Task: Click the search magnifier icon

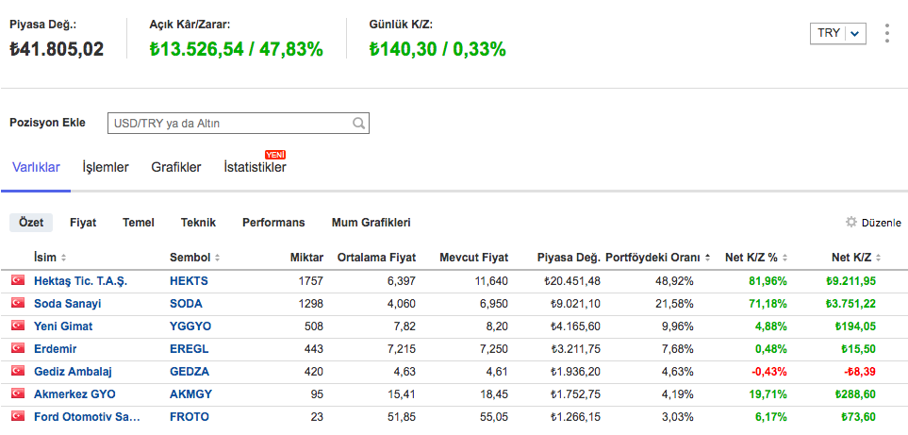Action: pos(358,124)
